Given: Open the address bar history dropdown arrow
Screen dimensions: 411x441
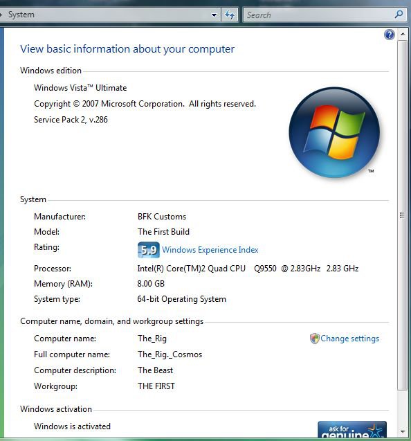Looking at the screenshot, I should [214, 15].
